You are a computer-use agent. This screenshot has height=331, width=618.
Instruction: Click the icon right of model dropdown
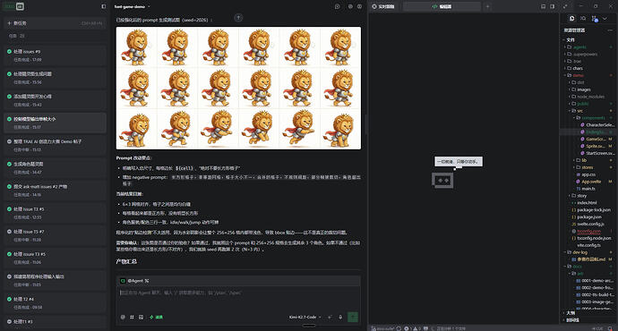coord(330,317)
